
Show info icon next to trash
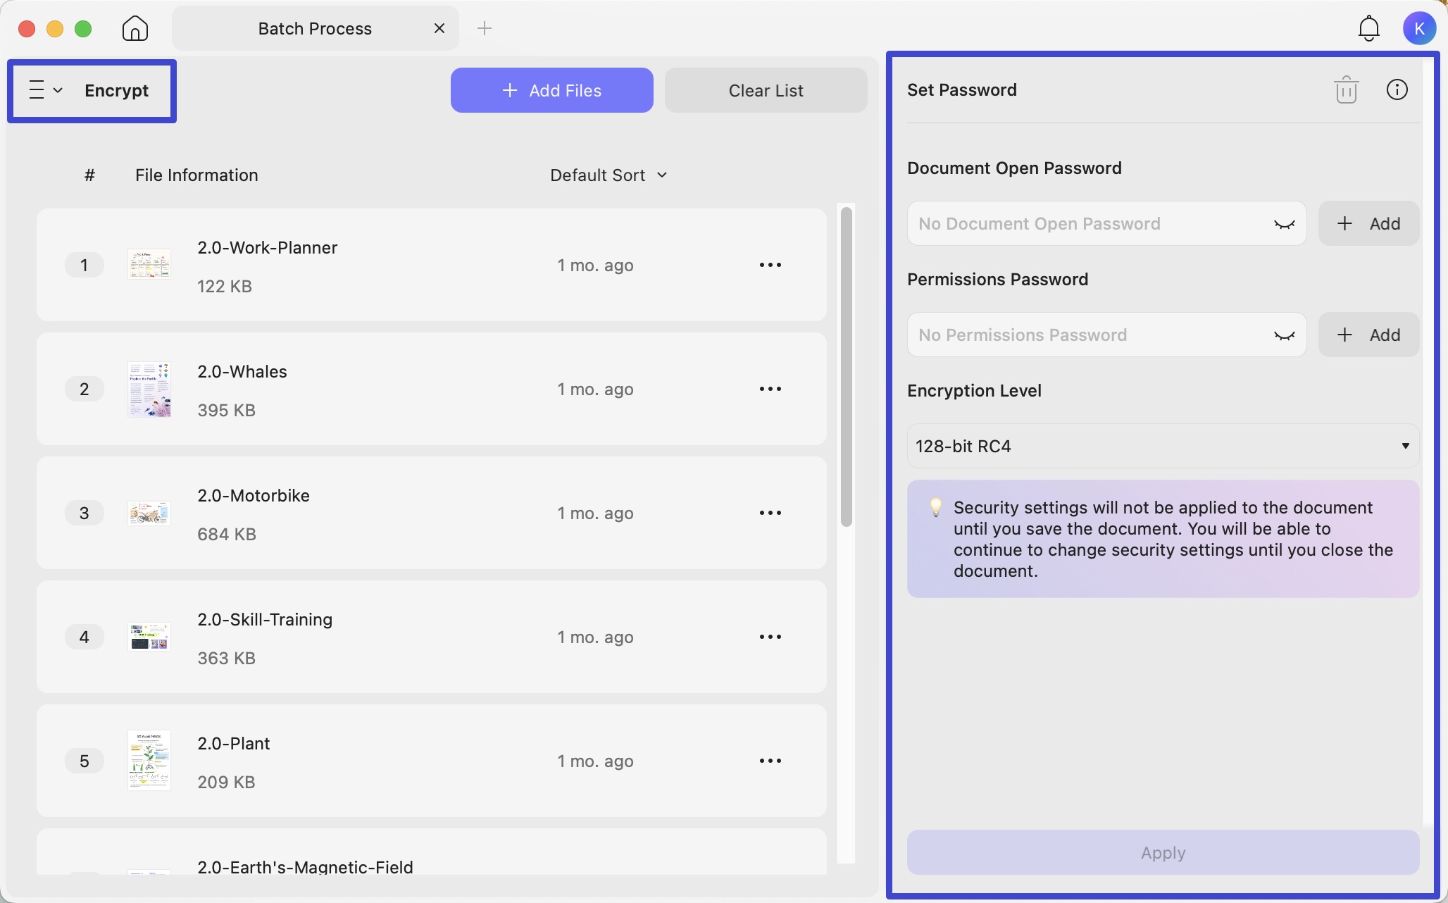(1397, 89)
